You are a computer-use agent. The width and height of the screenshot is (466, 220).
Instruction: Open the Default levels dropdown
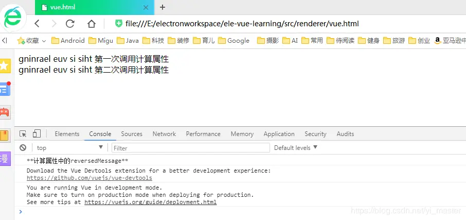point(296,148)
